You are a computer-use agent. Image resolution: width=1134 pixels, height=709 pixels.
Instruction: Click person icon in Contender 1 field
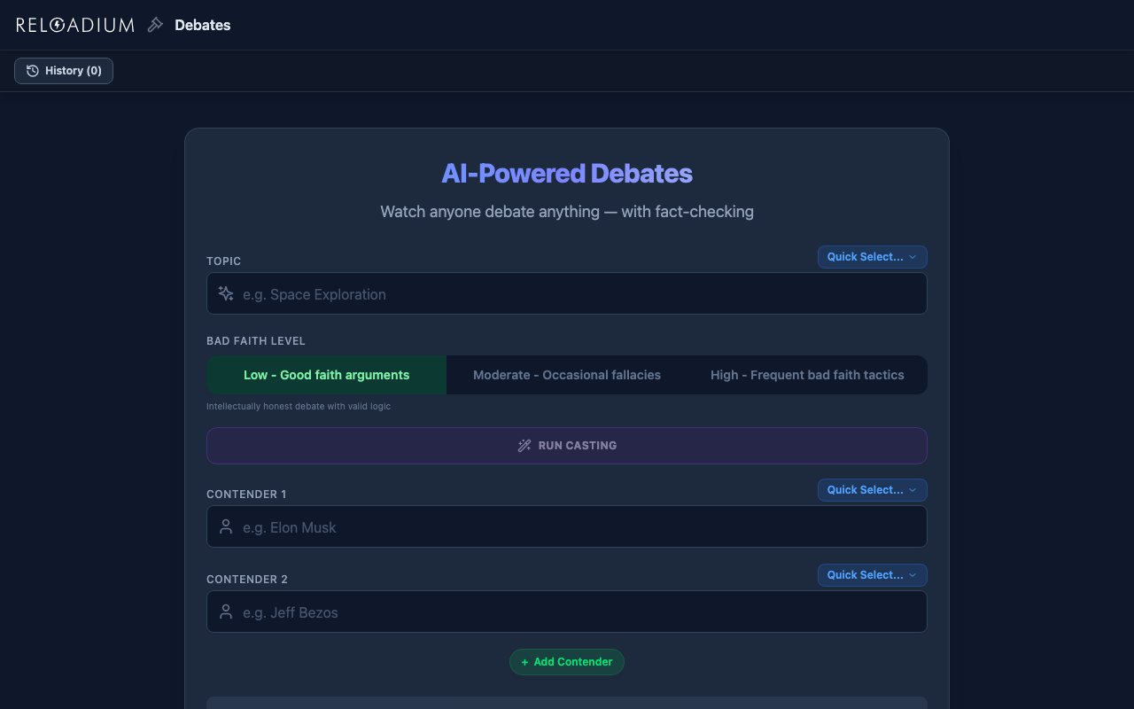pos(226,527)
